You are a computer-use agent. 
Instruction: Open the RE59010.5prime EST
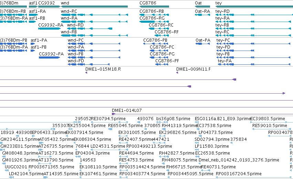pos(272,129)
